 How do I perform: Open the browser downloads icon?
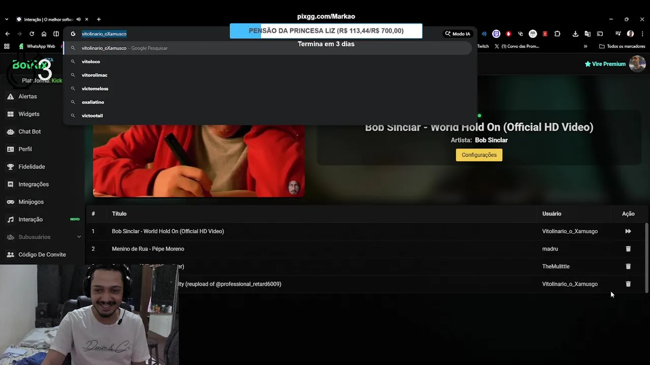point(575,34)
